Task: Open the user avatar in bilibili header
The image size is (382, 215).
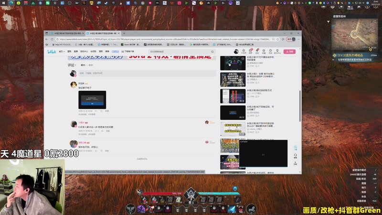Action: pos(236,52)
